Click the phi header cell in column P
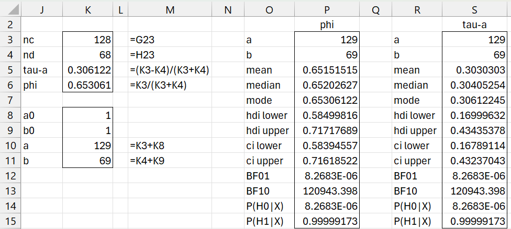The image size is (511, 229). click(327, 25)
